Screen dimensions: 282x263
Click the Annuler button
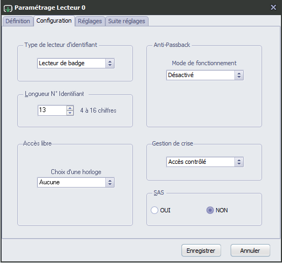250,251
